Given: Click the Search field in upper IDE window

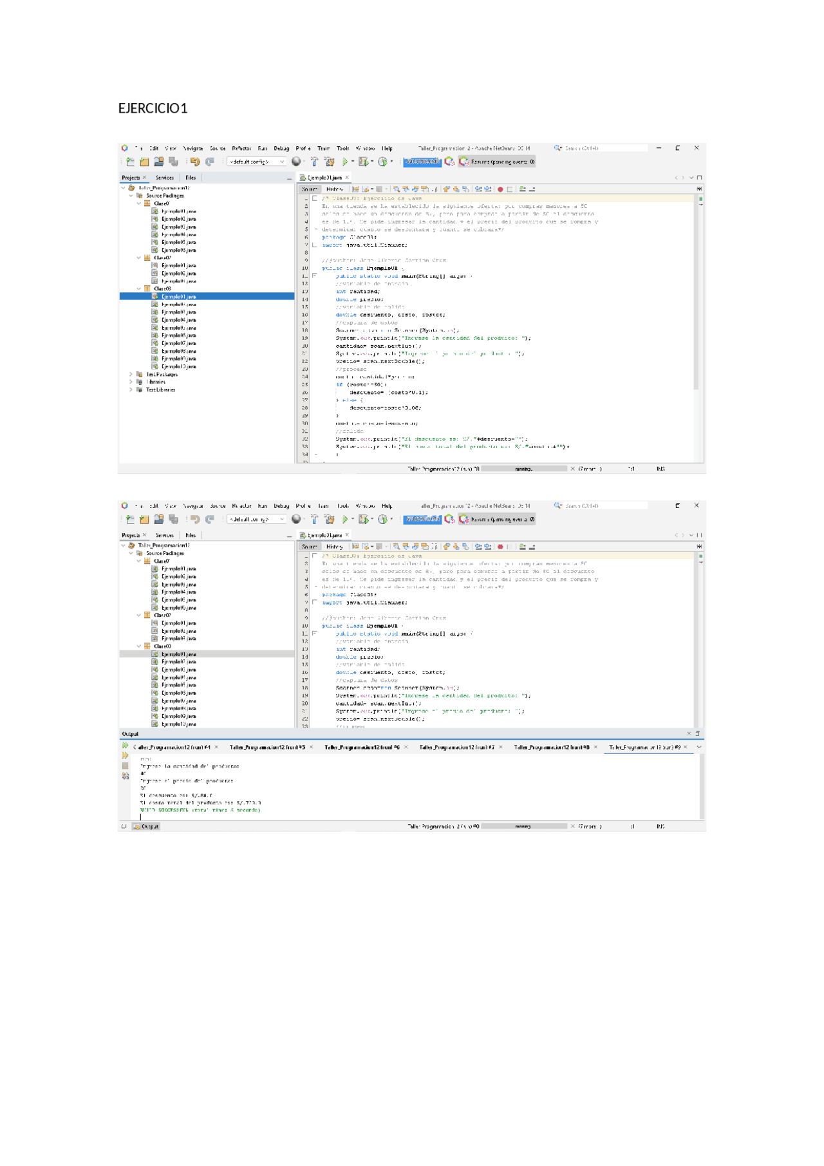Looking at the screenshot, I should [x=604, y=148].
